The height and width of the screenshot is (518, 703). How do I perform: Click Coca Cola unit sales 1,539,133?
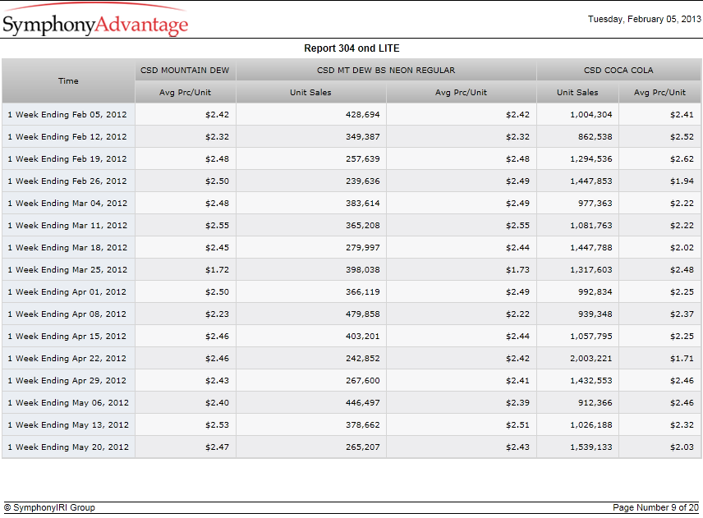click(x=591, y=447)
